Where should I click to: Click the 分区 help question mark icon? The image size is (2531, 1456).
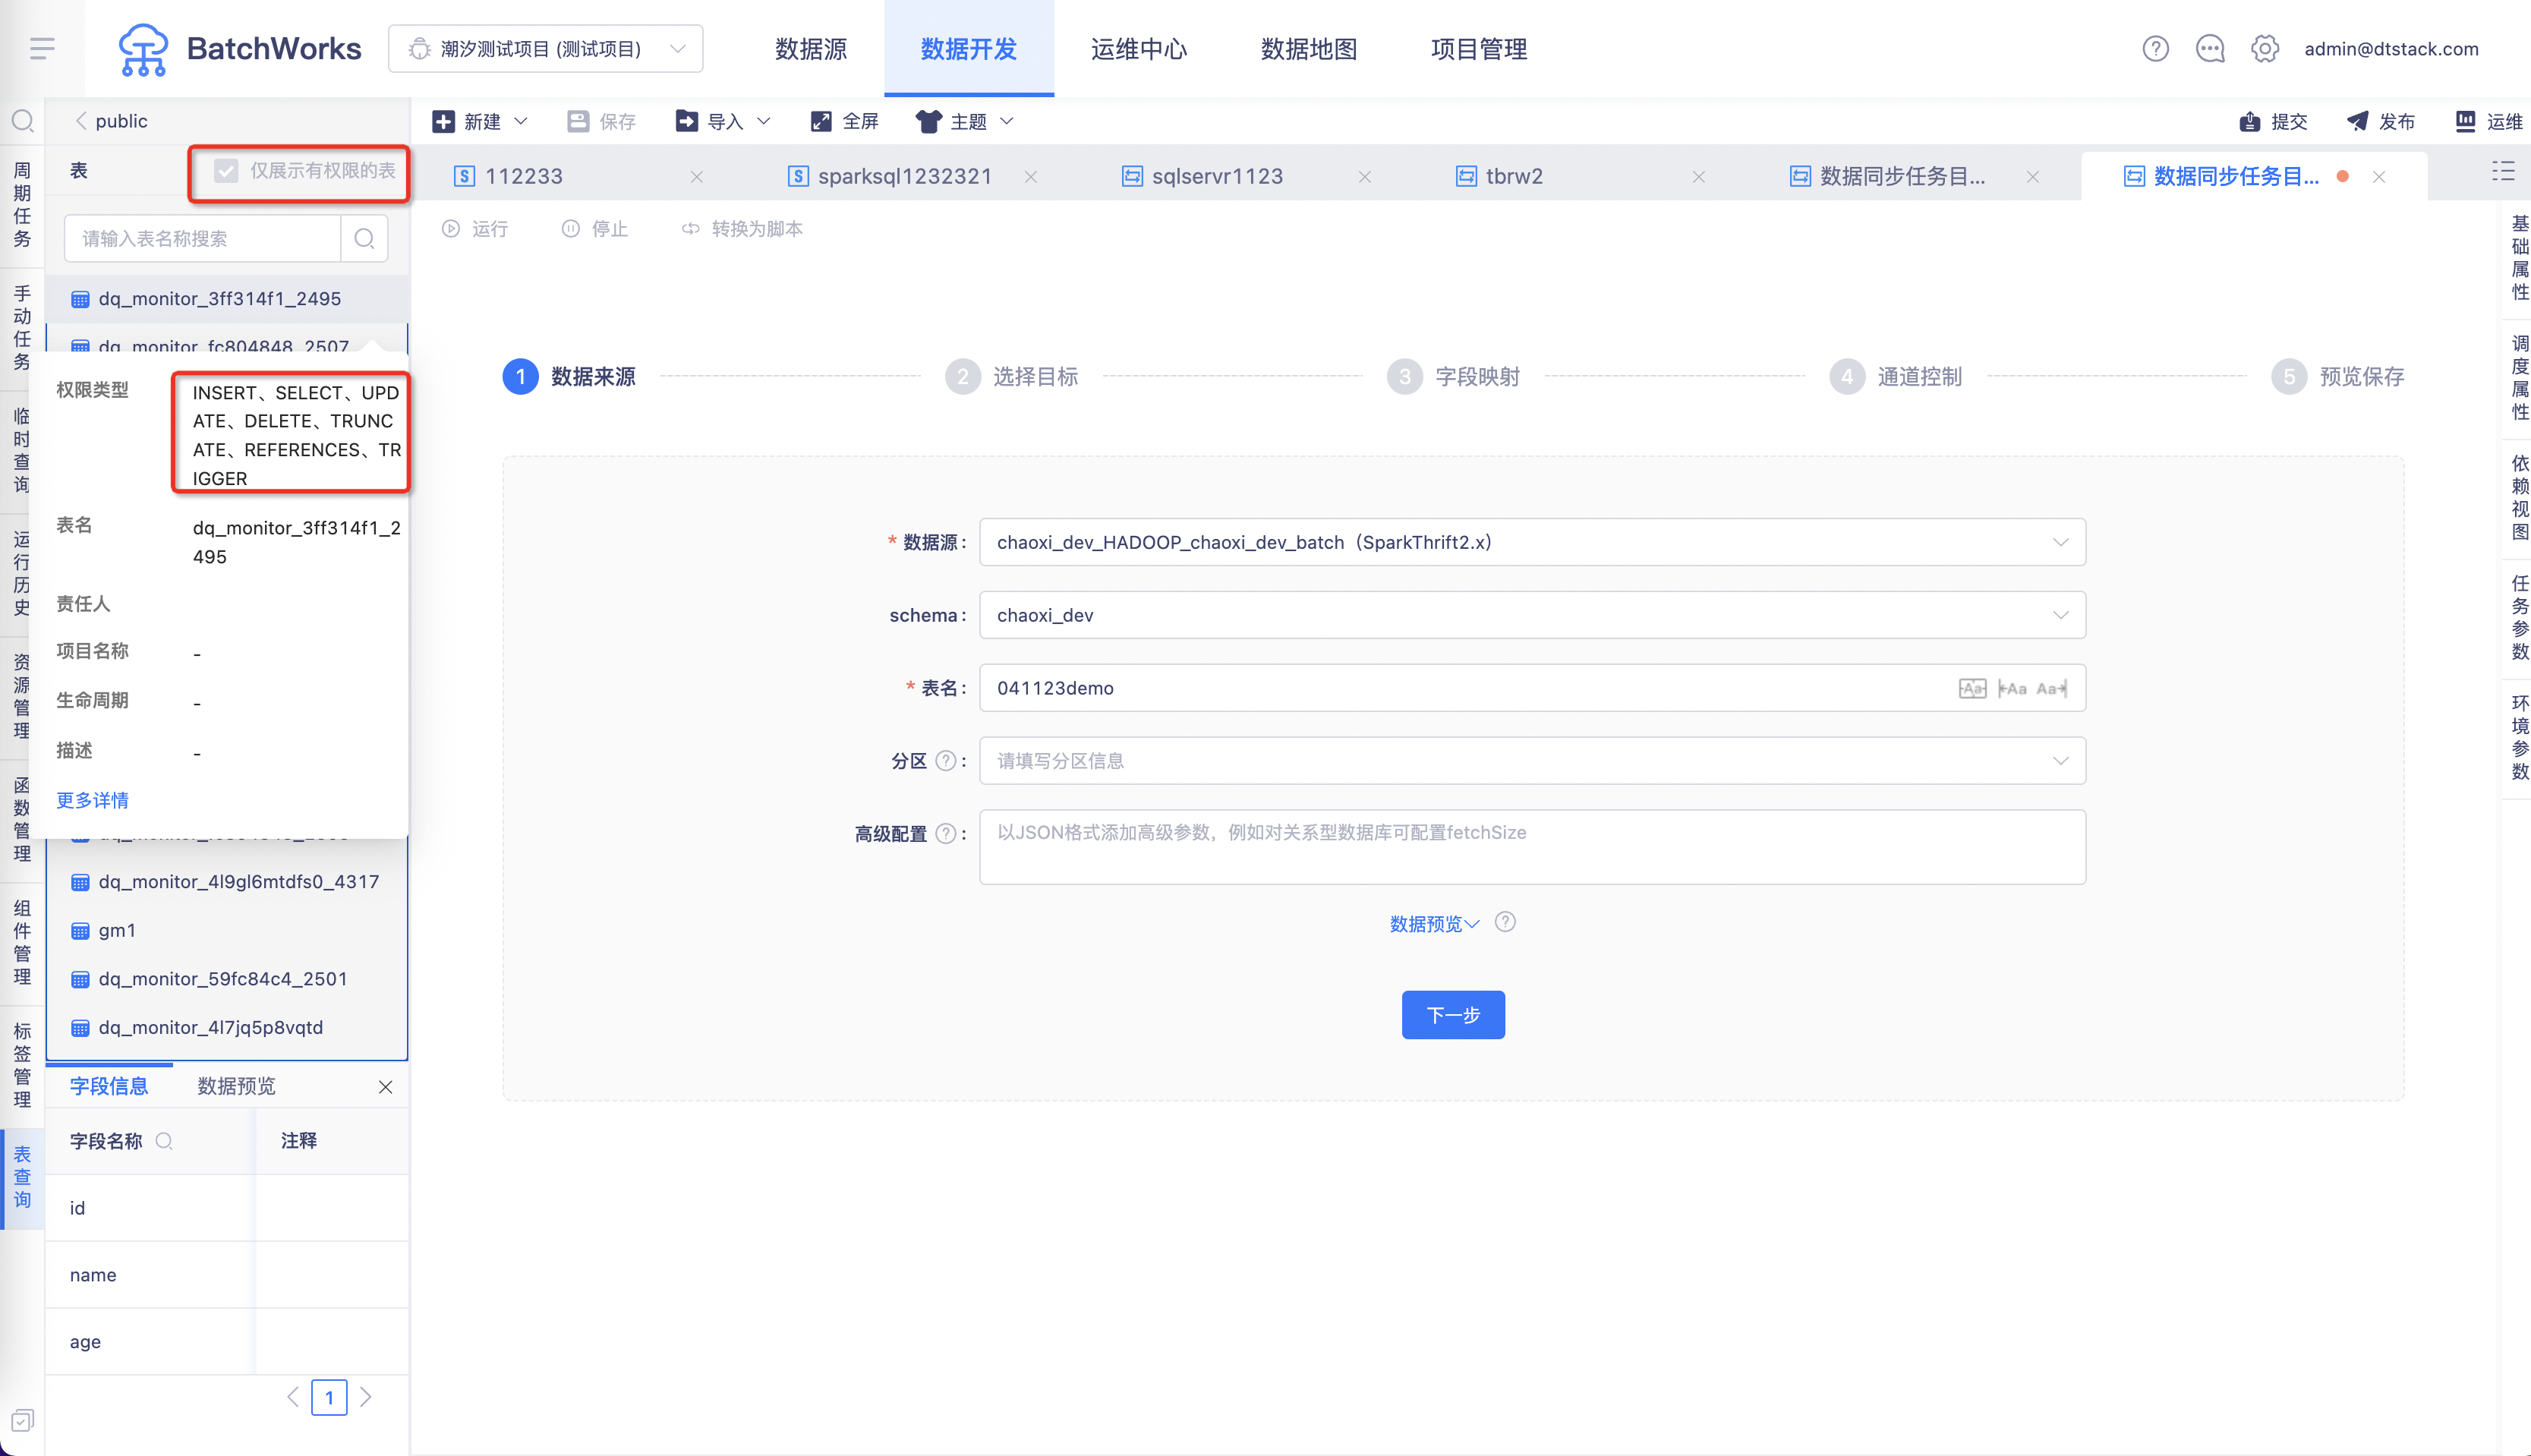click(x=945, y=761)
